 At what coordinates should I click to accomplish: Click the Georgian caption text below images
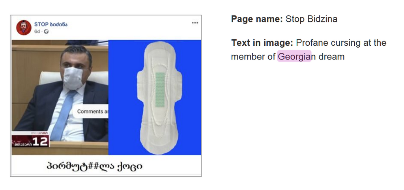click(94, 167)
